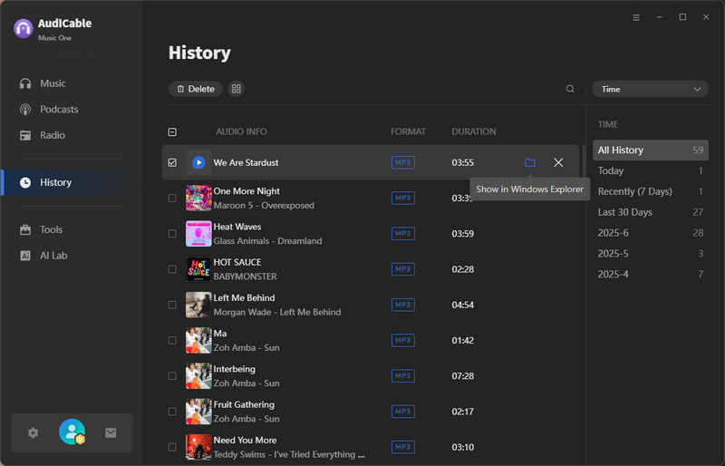Open the Tools page from sidebar

(x=51, y=229)
